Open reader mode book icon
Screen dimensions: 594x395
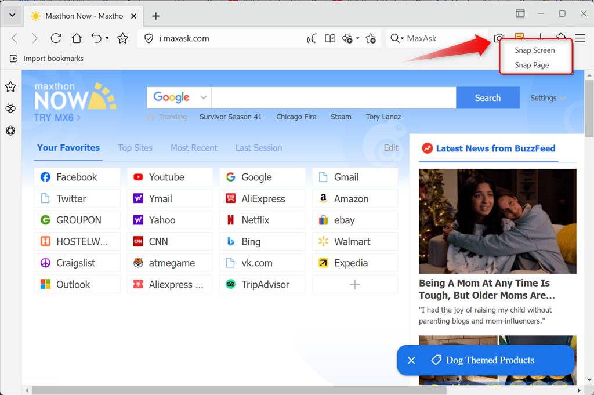click(x=330, y=38)
